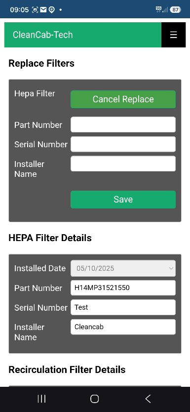The height and width of the screenshot is (412, 190).
Task: Tap the 5G signal strength icon
Action: tap(162, 9)
